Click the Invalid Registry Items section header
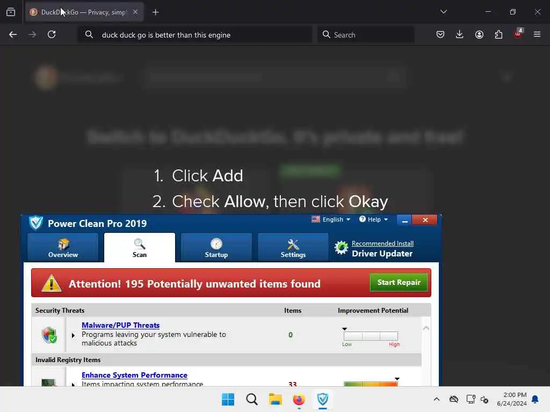 68,360
